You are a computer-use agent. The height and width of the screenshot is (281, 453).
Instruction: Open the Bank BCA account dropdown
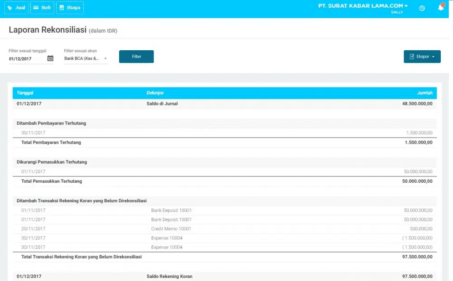[x=86, y=58]
